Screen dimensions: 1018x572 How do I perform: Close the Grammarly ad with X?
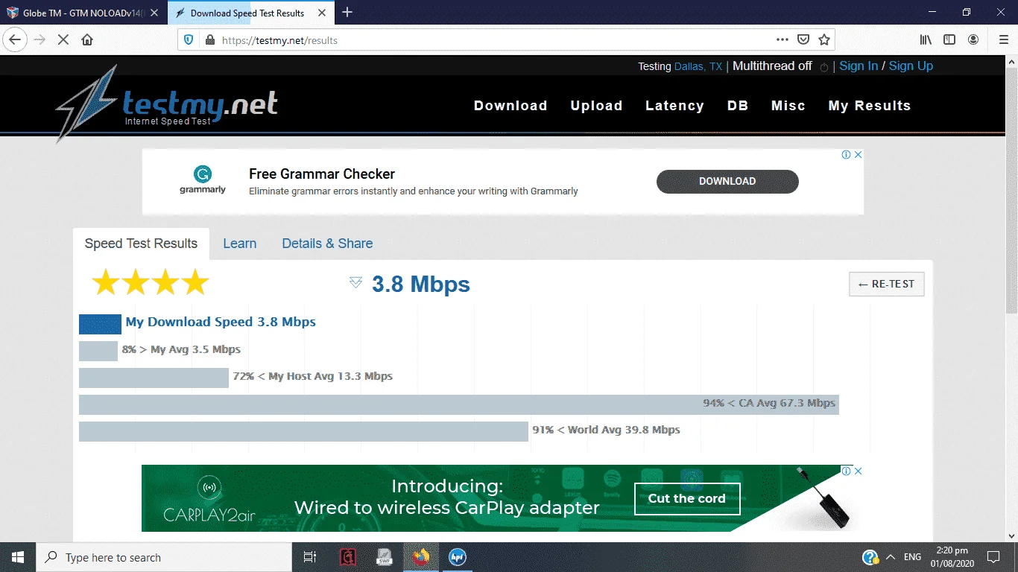click(858, 155)
